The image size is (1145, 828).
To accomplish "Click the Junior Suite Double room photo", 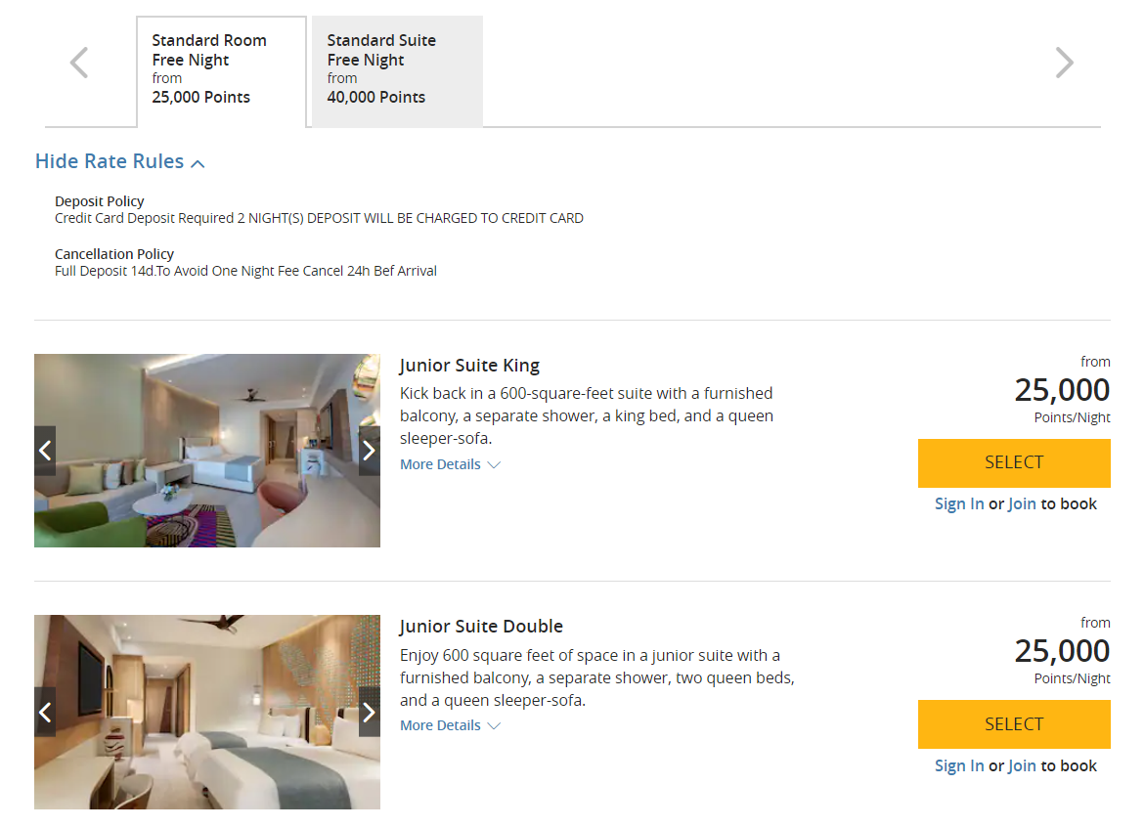I will tap(207, 712).
